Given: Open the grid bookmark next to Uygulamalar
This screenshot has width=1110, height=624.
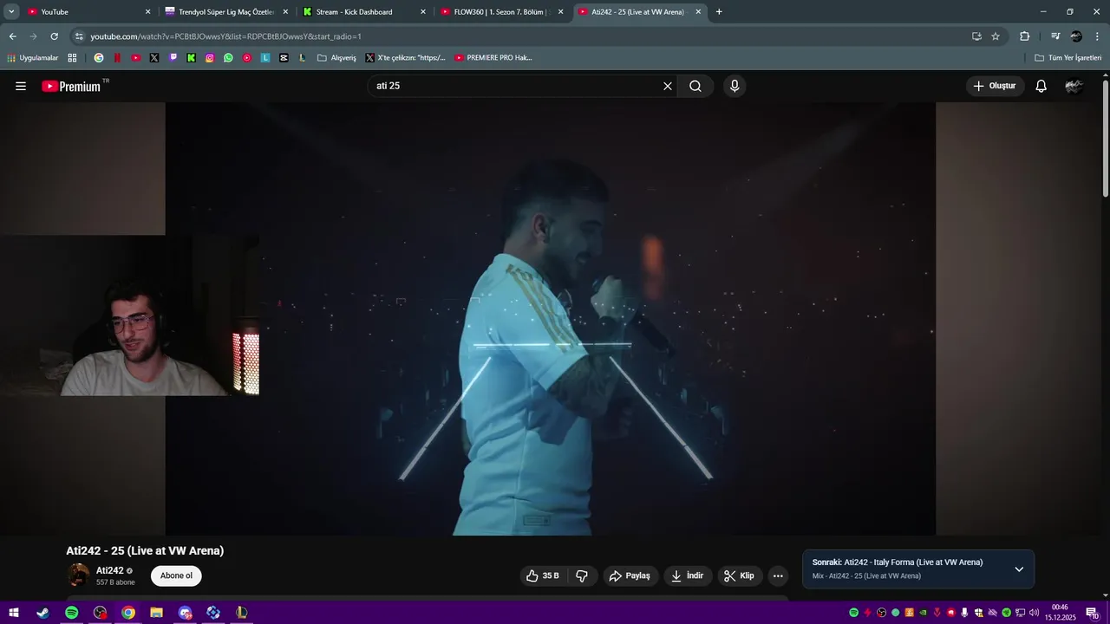Looking at the screenshot, I should (72, 58).
